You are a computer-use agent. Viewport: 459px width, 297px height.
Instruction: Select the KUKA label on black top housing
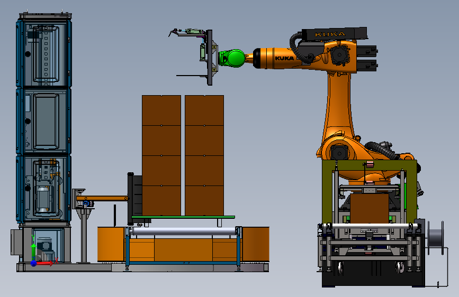point(330,34)
